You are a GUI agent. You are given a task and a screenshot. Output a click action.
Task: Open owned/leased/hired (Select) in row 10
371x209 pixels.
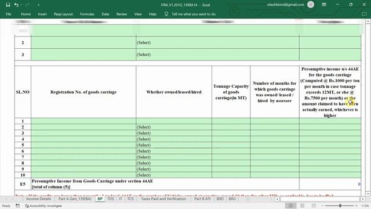[174, 175]
